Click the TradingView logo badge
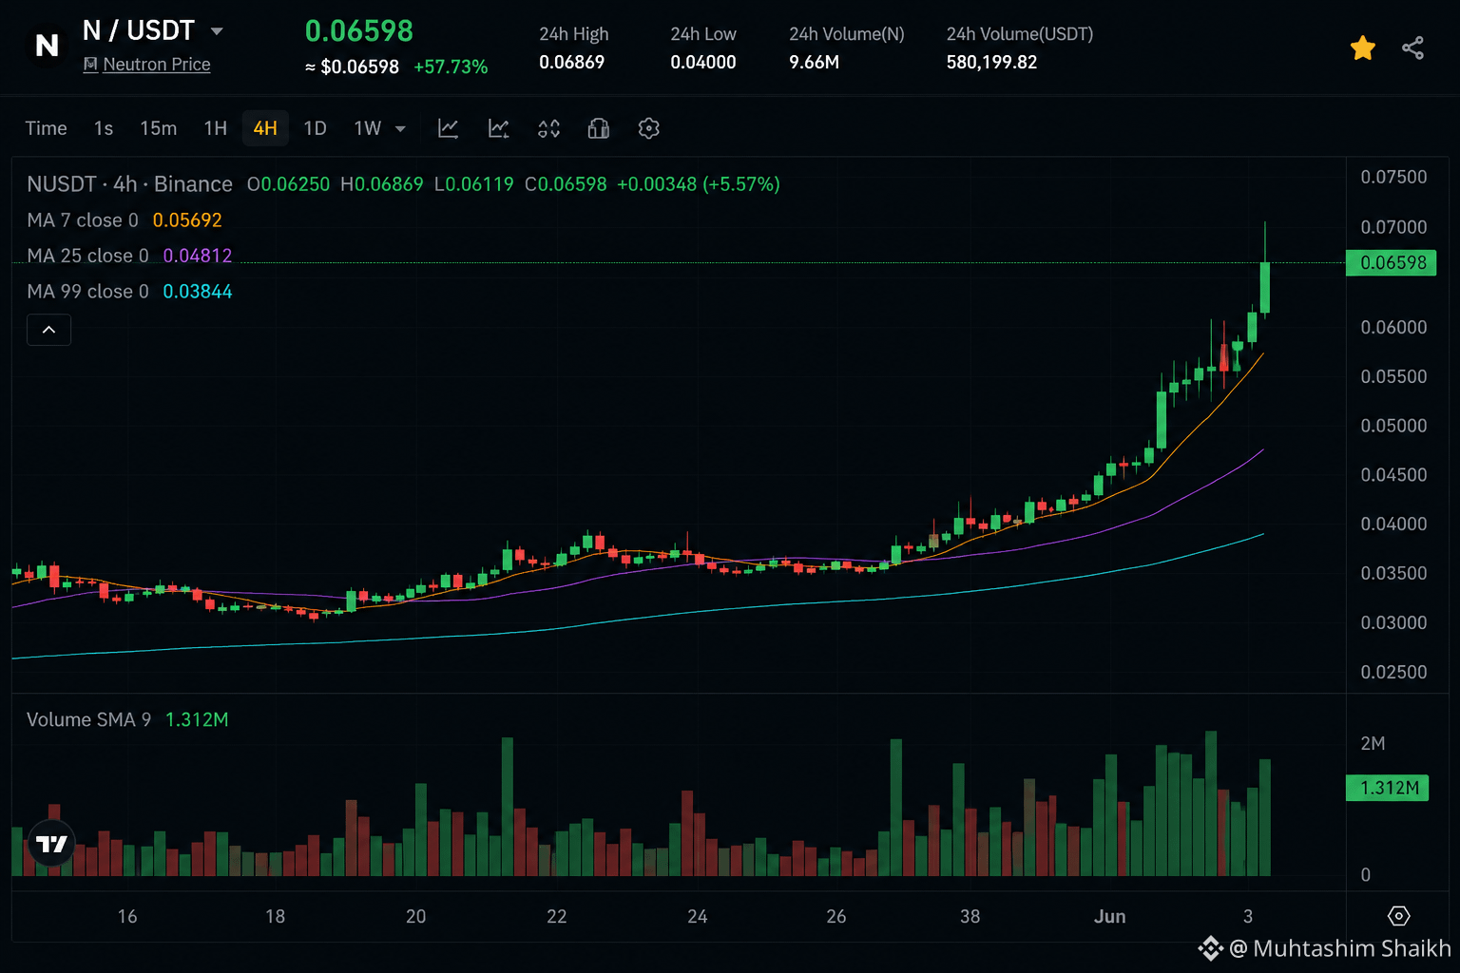The image size is (1460, 973). click(x=51, y=843)
